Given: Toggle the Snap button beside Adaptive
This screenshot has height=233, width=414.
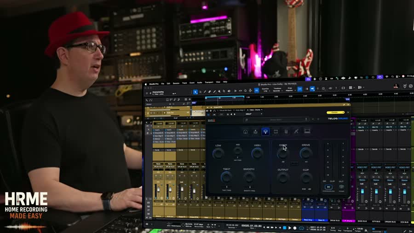Looking at the screenshot, I should pos(299,89).
